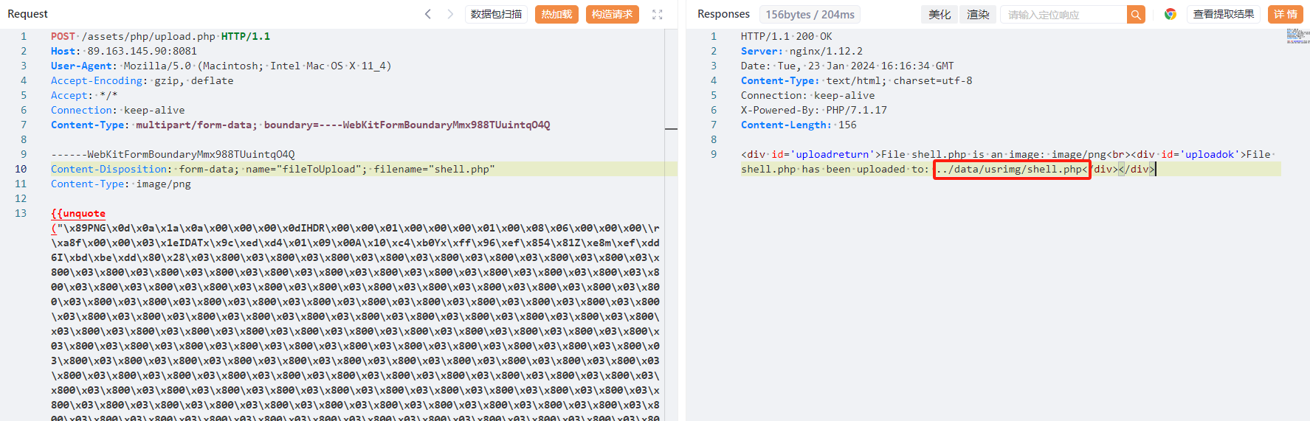Viewport: 1310px width, 421px height.
Task: Click the Server nginx/1.12.2 line
Action: click(x=801, y=51)
